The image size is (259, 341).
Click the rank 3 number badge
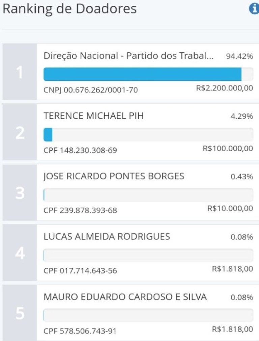[20, 192]
